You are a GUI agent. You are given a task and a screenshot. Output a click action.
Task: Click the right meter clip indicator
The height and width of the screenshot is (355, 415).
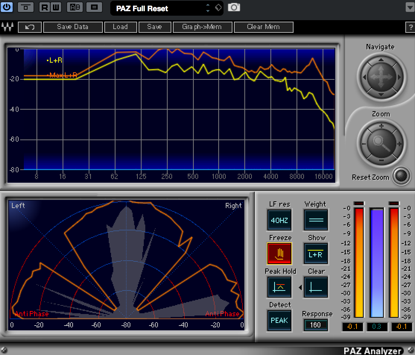pos(394,203)
